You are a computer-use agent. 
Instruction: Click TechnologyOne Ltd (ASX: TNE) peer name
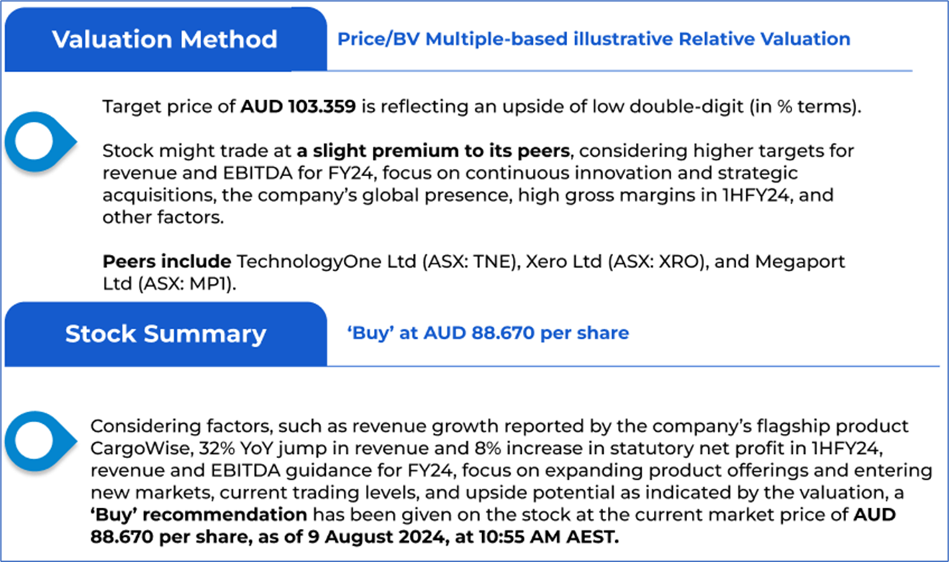tap(377, 261)
